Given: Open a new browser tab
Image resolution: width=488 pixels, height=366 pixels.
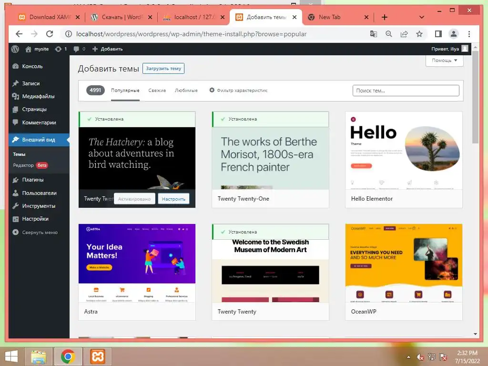Looking at the screenshot, I should point(385,17).
